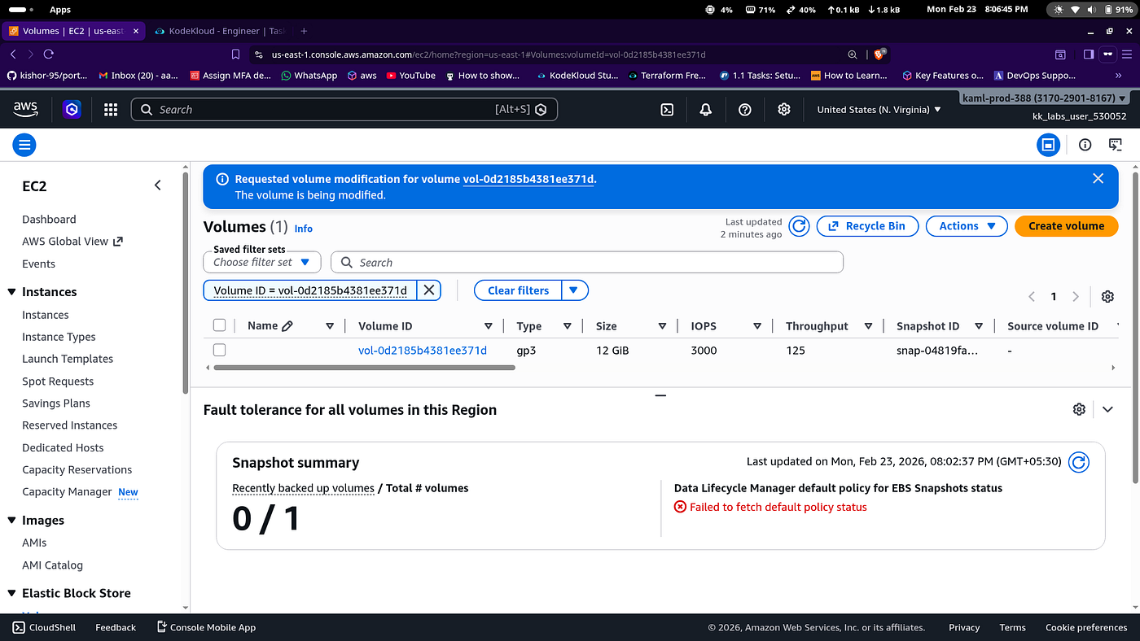
Task: Click the horizontal table scrollbar
Action: click(x=364, y=368)
